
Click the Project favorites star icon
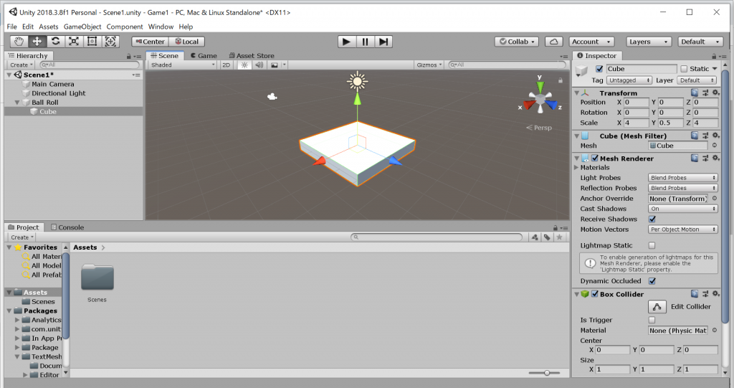(x=559, y=237)
